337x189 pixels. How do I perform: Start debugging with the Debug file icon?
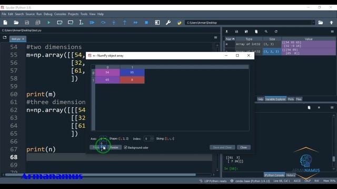tap(92, 23)
